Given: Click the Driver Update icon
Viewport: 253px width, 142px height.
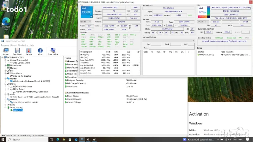Looking at the screenshot, I should coord(52,51).
